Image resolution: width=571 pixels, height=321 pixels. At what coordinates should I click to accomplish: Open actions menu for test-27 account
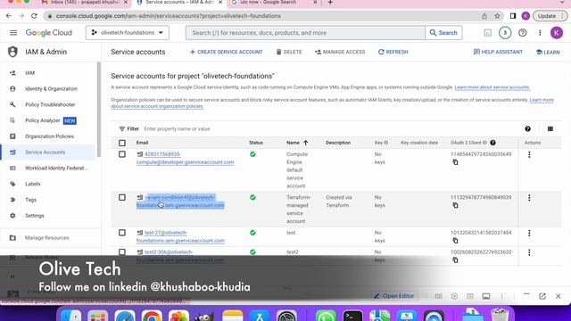(x=529, y=233)
